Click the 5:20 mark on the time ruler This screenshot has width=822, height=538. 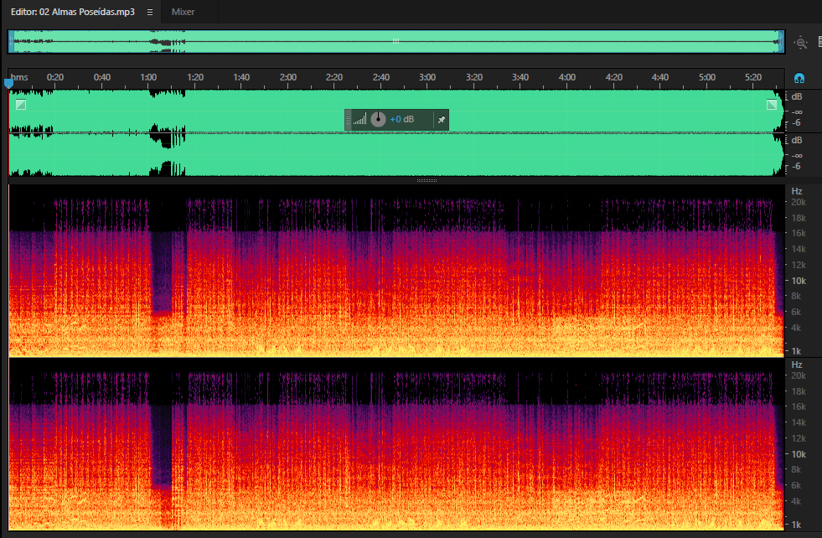pos(753,77)
